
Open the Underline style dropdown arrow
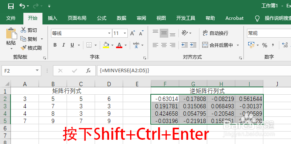(x=79, y=45)
